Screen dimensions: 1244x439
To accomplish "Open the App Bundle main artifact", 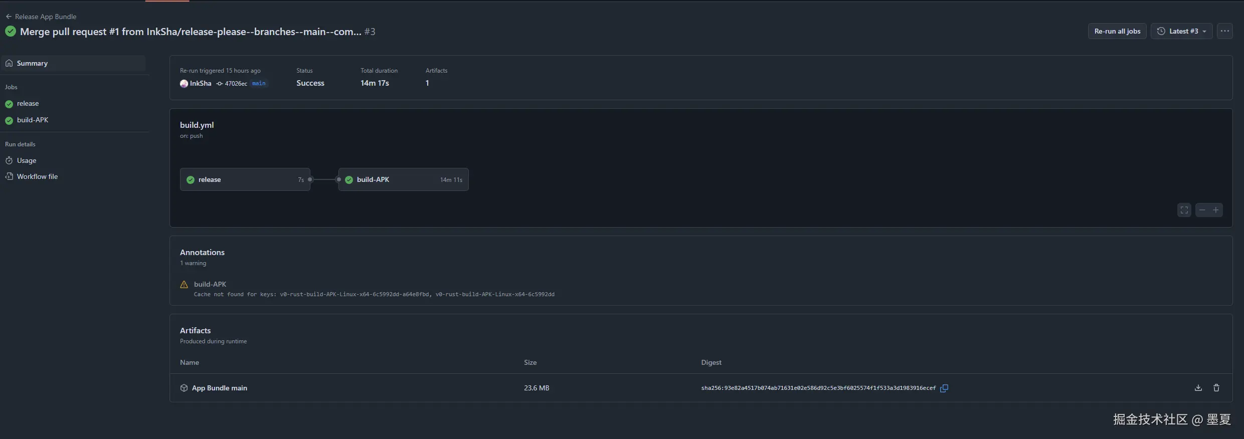I will click(x=220, y=388).
